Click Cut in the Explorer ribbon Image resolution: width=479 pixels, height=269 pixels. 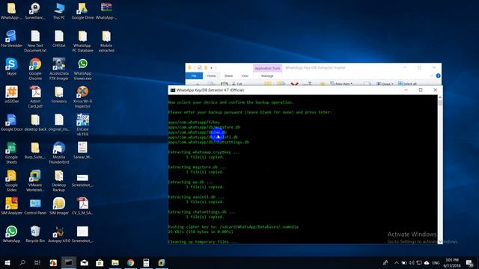(237, 84)
